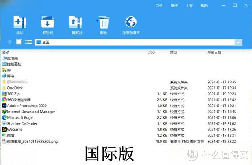Screen dimensions: 252x165
Task: Minimize the 360 Zip window
Action: (x=223, y=5)
